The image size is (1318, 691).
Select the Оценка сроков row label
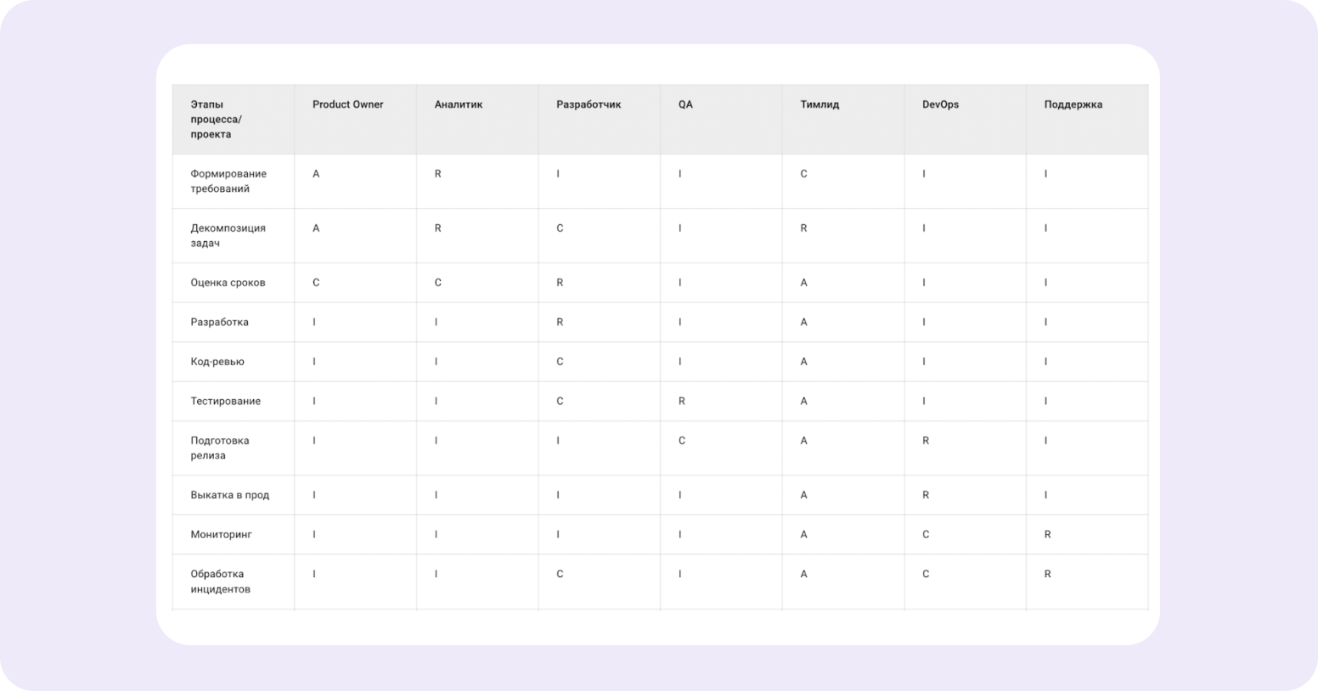(x=228, y=283)
